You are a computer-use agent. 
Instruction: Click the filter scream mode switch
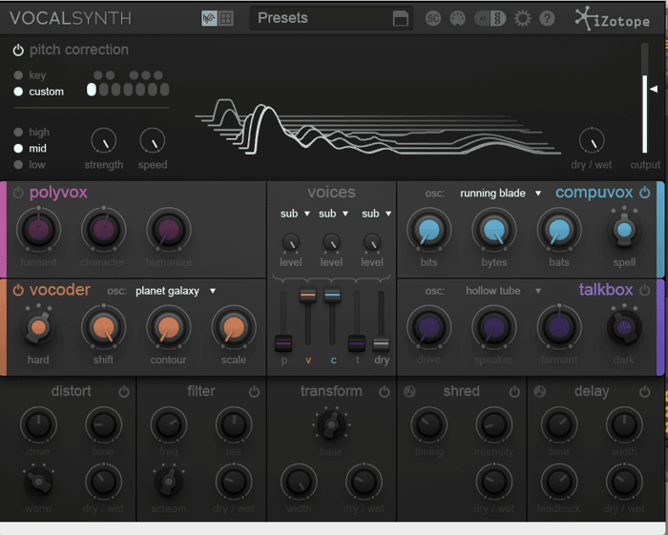click(169, 482)
